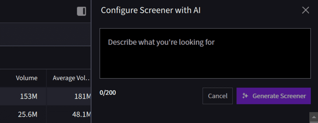Select the 181M average volume cell
This screenshot has width=318, height=123.
83,96
